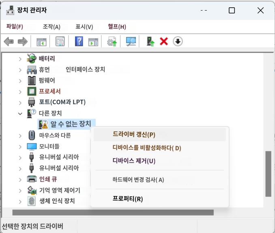Click the 펌웨어 chip icon

pyautogui.click(x=32, y=81)
